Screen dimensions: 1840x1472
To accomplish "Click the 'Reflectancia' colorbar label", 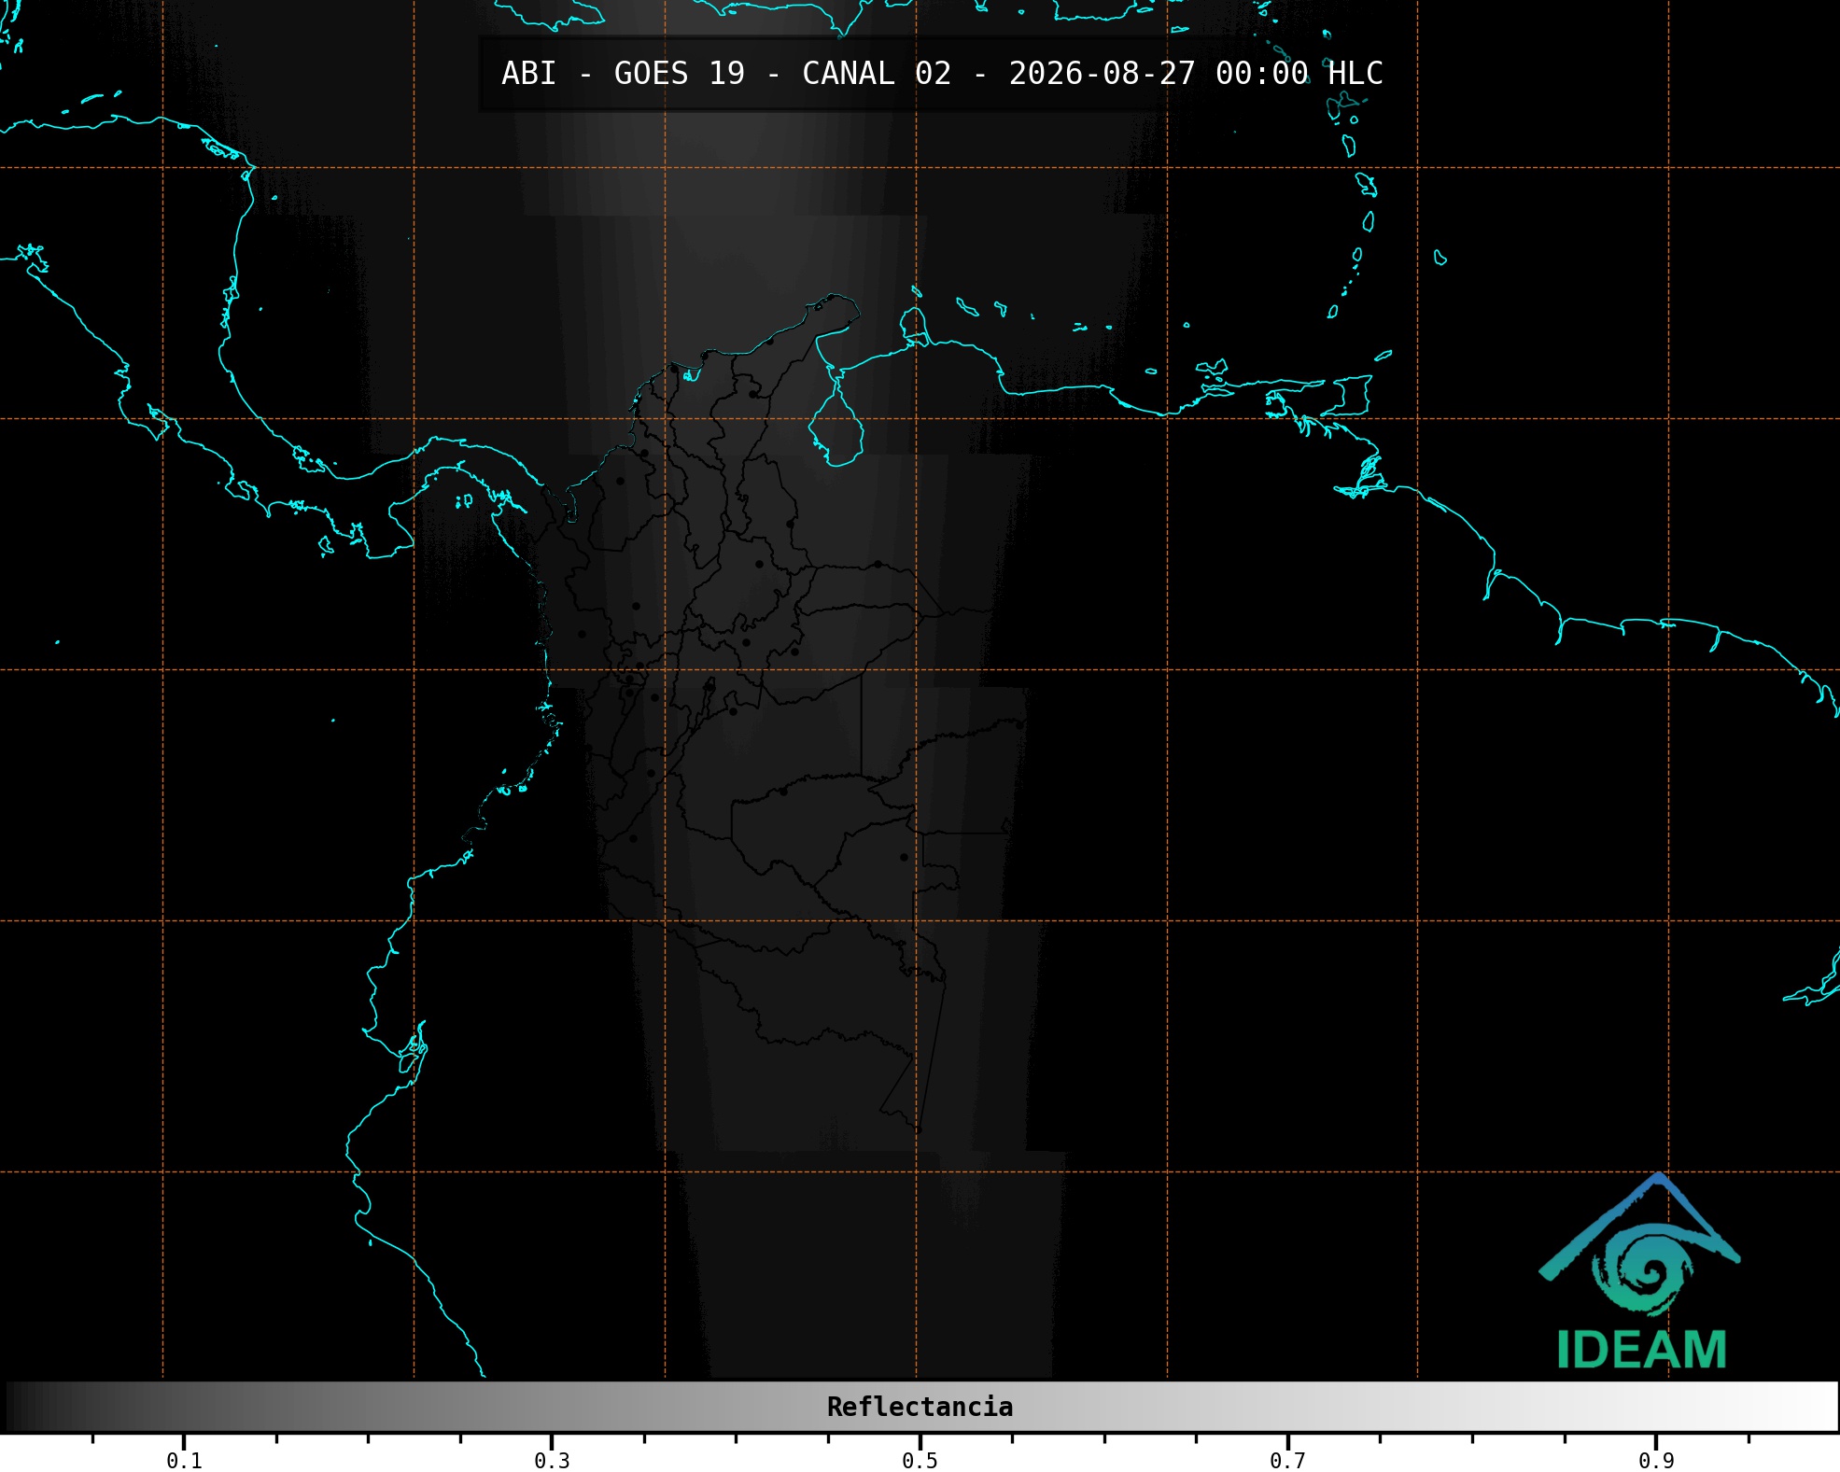I will 920,1407.
